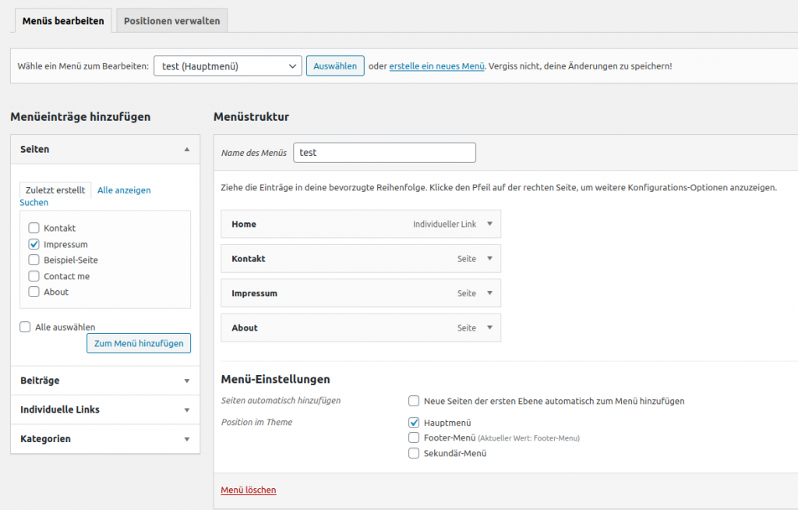
Task: Check the Kontakt page checkbox
Action: tap(34, 228)
